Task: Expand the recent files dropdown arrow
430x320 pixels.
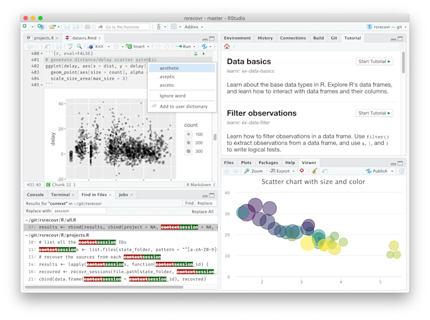Action: (58, 27)
